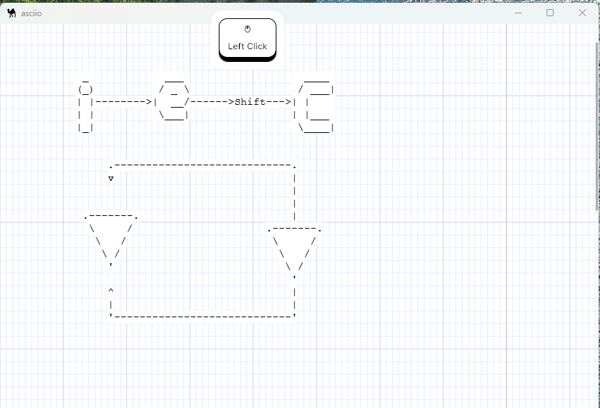Select the arrow pointing at the rightmost shape
600x408 pixels.
279,101
